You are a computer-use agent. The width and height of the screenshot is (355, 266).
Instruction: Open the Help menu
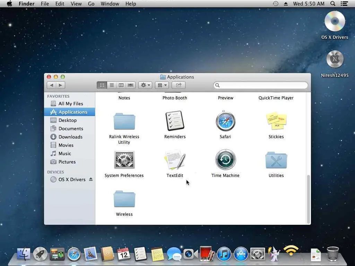(131, 3)
